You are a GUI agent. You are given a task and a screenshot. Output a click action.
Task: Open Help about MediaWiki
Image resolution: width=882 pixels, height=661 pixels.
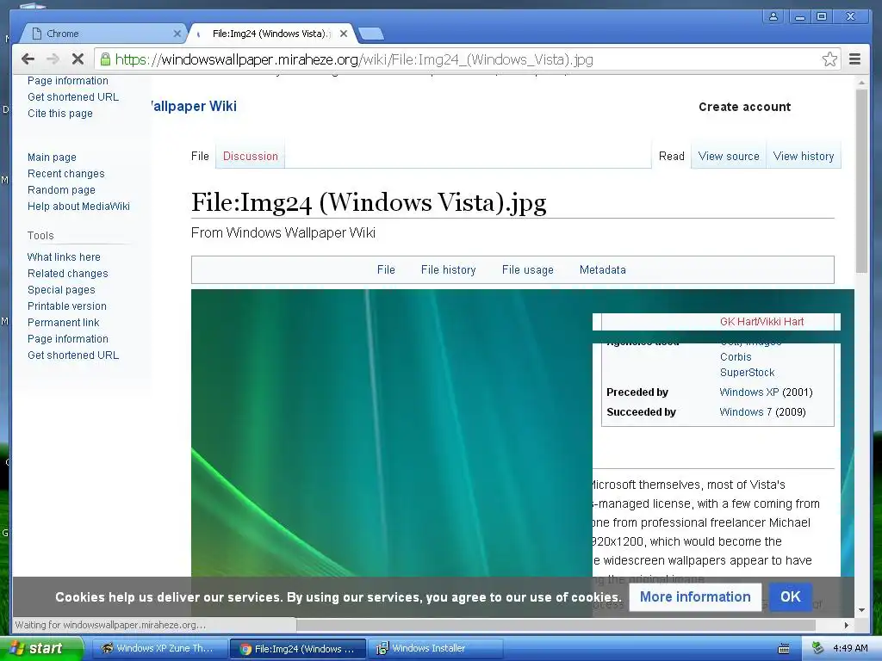point(78,207)
